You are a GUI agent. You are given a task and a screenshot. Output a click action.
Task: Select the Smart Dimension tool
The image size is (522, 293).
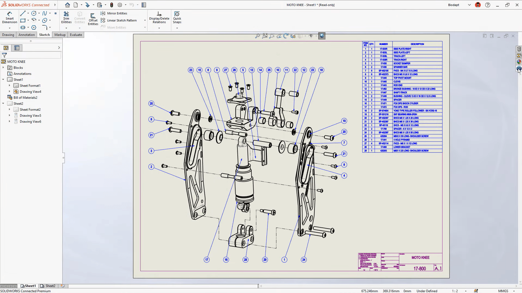point(10,17)
